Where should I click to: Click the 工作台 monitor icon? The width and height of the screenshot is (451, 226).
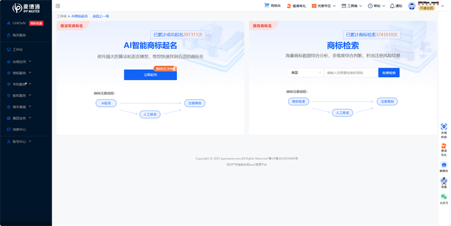pyautogui.click(x=9, y=50)
